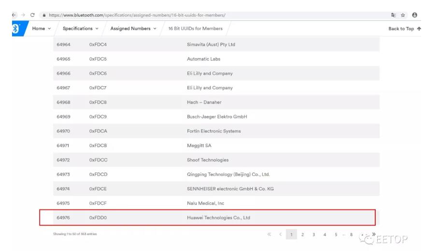Bookmark this page with star icon

(x=403, y=15)
